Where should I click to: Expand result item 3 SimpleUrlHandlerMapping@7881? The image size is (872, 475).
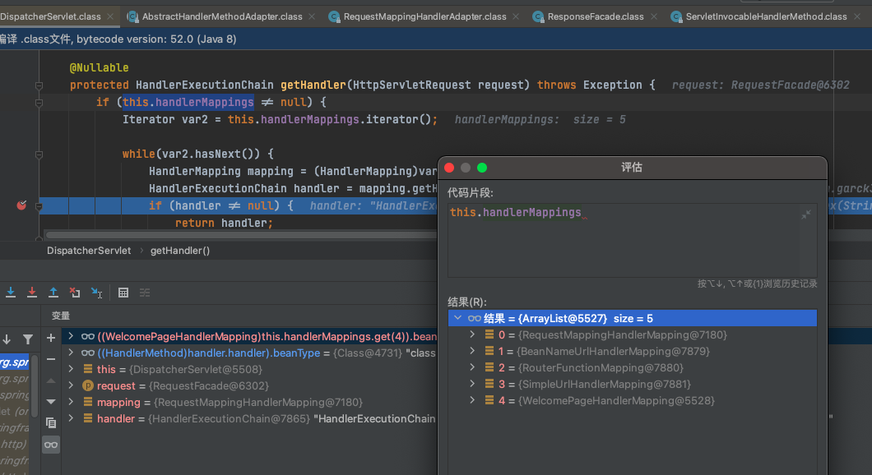[472, 384]
